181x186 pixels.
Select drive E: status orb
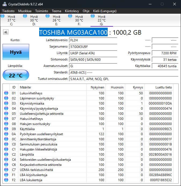tap(48, 16)
